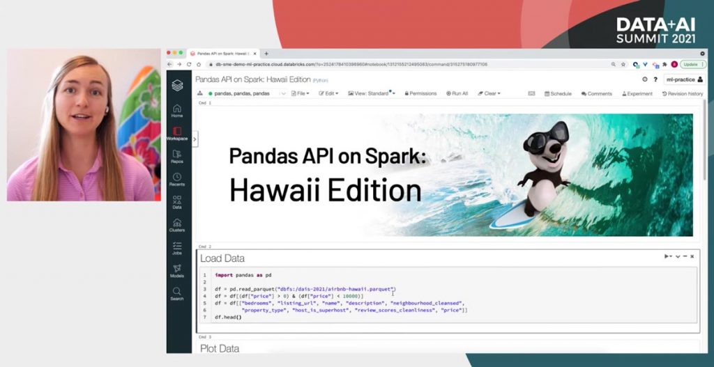Viewport: 714px width, 367px height.
Task: Open notebook Permissions
Action: tap(420, 93)
